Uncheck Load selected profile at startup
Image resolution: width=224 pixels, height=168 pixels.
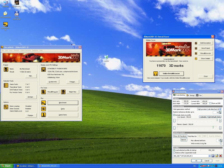click(174, 150)
